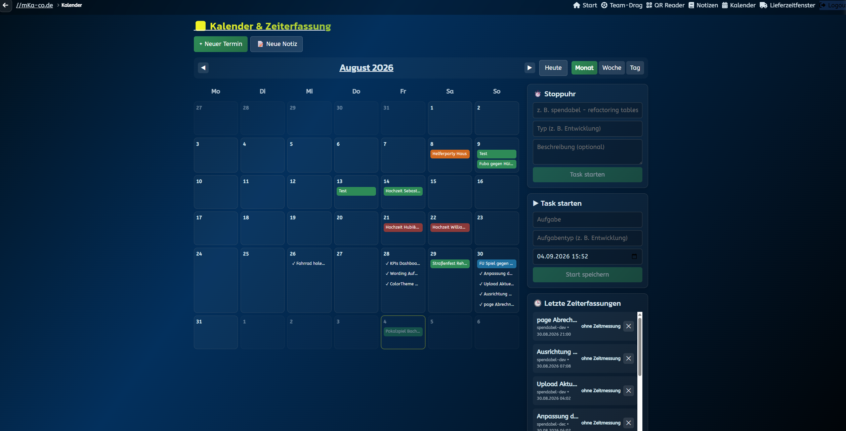Open the date picker calendar icon

pos(634,256)
